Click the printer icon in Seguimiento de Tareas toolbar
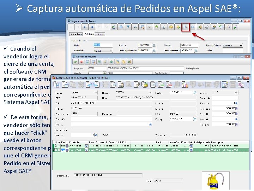This screenshot has width=254, height=191. [207, 27]
